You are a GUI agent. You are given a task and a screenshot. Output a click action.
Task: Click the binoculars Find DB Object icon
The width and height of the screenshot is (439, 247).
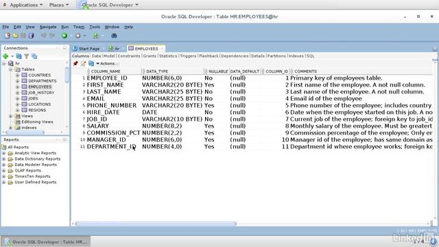(x=114, y=36)
